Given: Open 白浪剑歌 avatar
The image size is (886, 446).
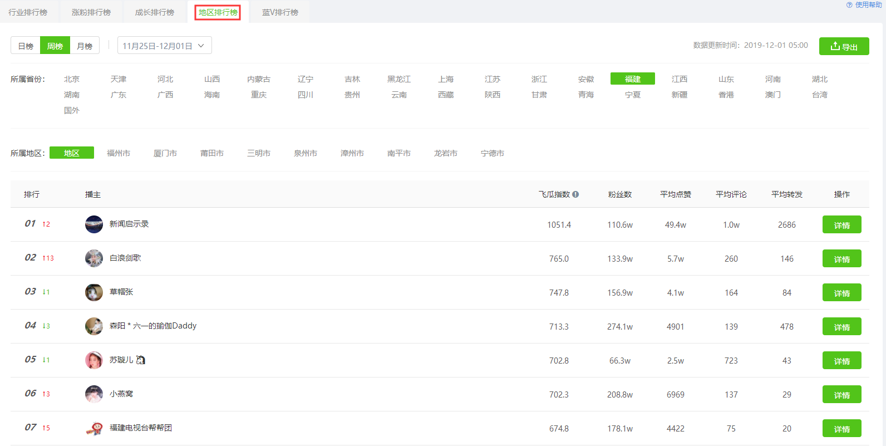Looking at the screenshot, I should 94,258.
